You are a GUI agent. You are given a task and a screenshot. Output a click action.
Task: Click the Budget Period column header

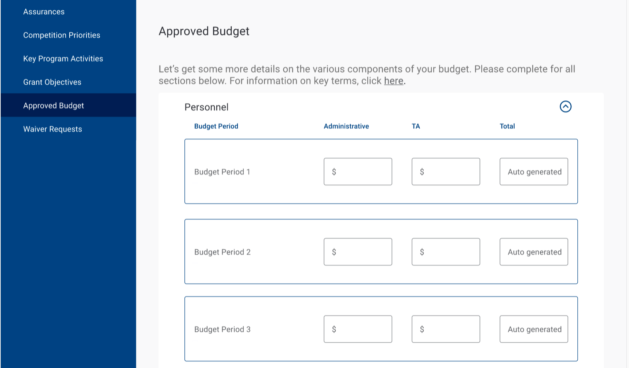[216, 126]
